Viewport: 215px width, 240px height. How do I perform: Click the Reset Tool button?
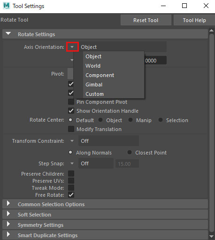click(x=146, y=20)
